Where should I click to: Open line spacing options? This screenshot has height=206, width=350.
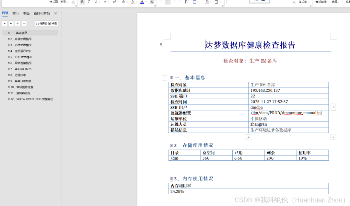(x=195, y=2)
